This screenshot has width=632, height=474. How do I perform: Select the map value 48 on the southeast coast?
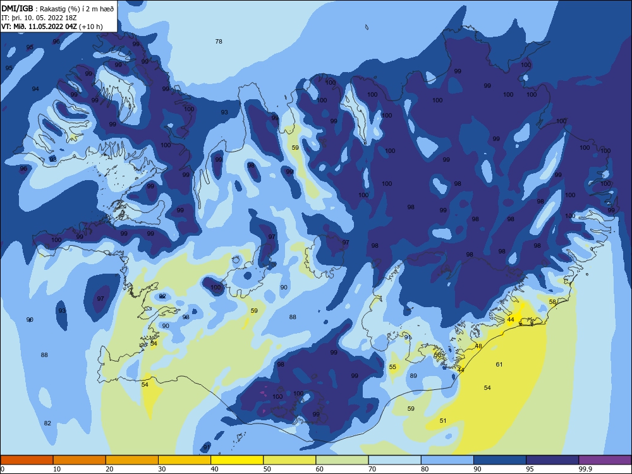pyautogui.click(x=478, y=346)
